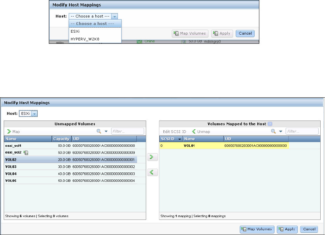The width and height of the screenshot is (325, 235).
Task: Choose ESXi from the host list
Action: tap(75, 31)
